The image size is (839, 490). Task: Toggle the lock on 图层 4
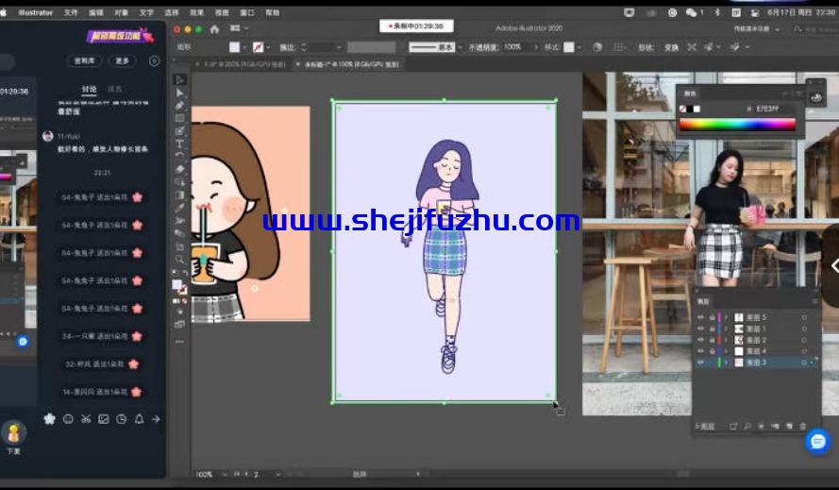[x=713, y=351]
